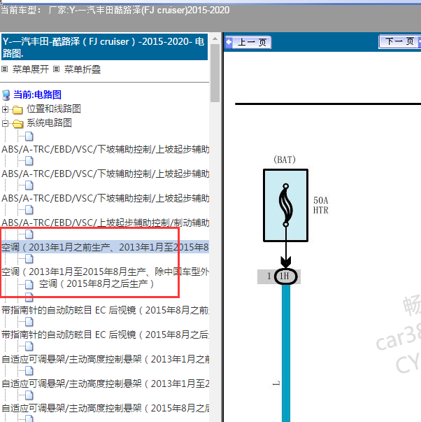The width and height of the screenshot is (421, 422).
Task: Click the 当前:电路图 computer icon
Action: pos(6,95)
